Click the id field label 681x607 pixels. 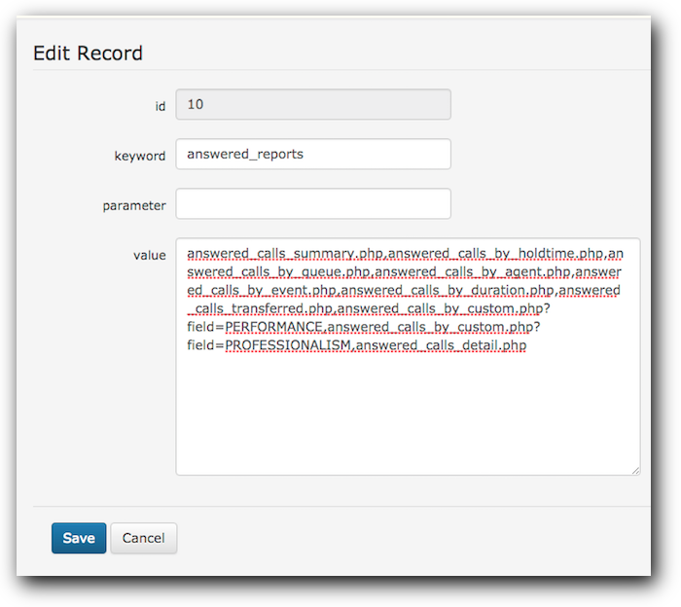pos(161,106)
